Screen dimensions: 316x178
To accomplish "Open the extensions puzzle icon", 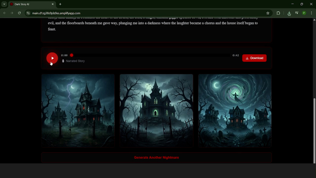I will [278, 13].
